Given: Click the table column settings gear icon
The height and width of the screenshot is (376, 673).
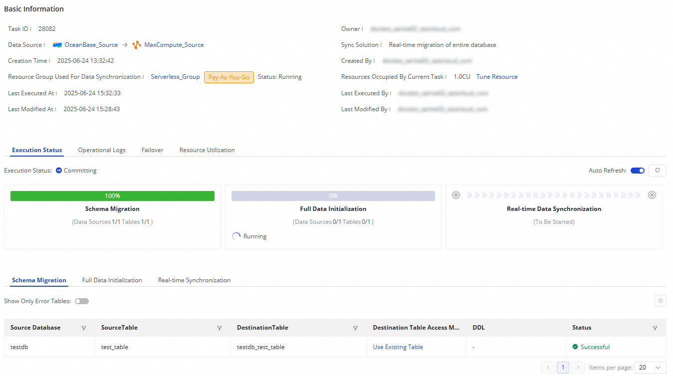Looking at the screenshot, I should click(x=661, y=301).
